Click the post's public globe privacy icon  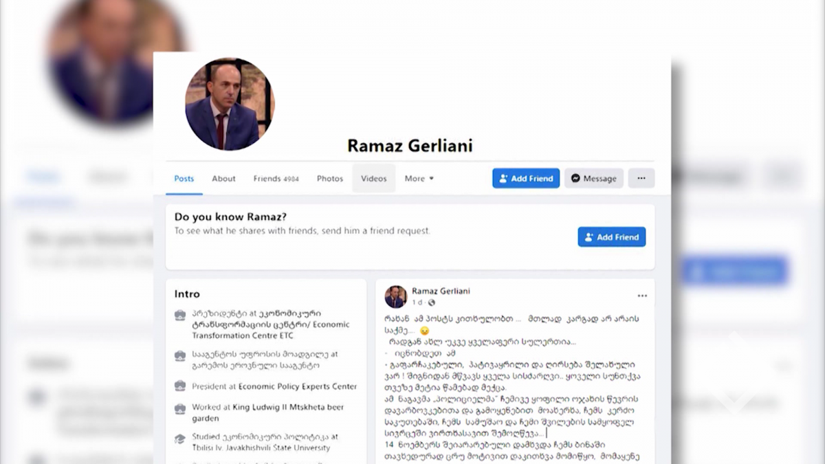432,302
